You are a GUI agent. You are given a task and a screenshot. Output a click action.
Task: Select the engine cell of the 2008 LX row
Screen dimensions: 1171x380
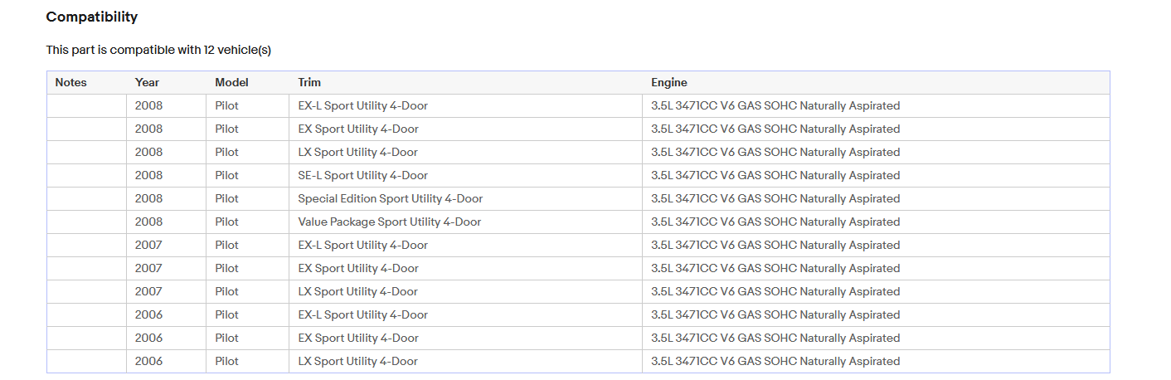tap(876, 152)
